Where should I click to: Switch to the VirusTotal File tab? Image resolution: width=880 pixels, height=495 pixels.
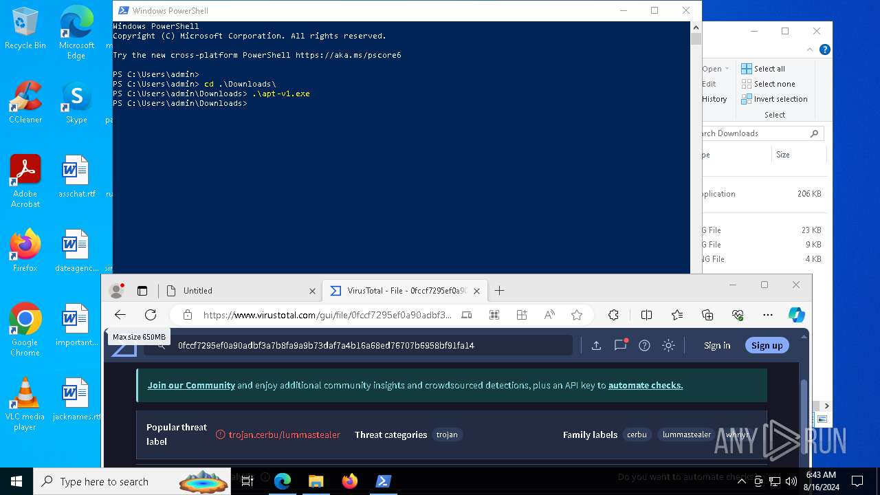point(404,291)
